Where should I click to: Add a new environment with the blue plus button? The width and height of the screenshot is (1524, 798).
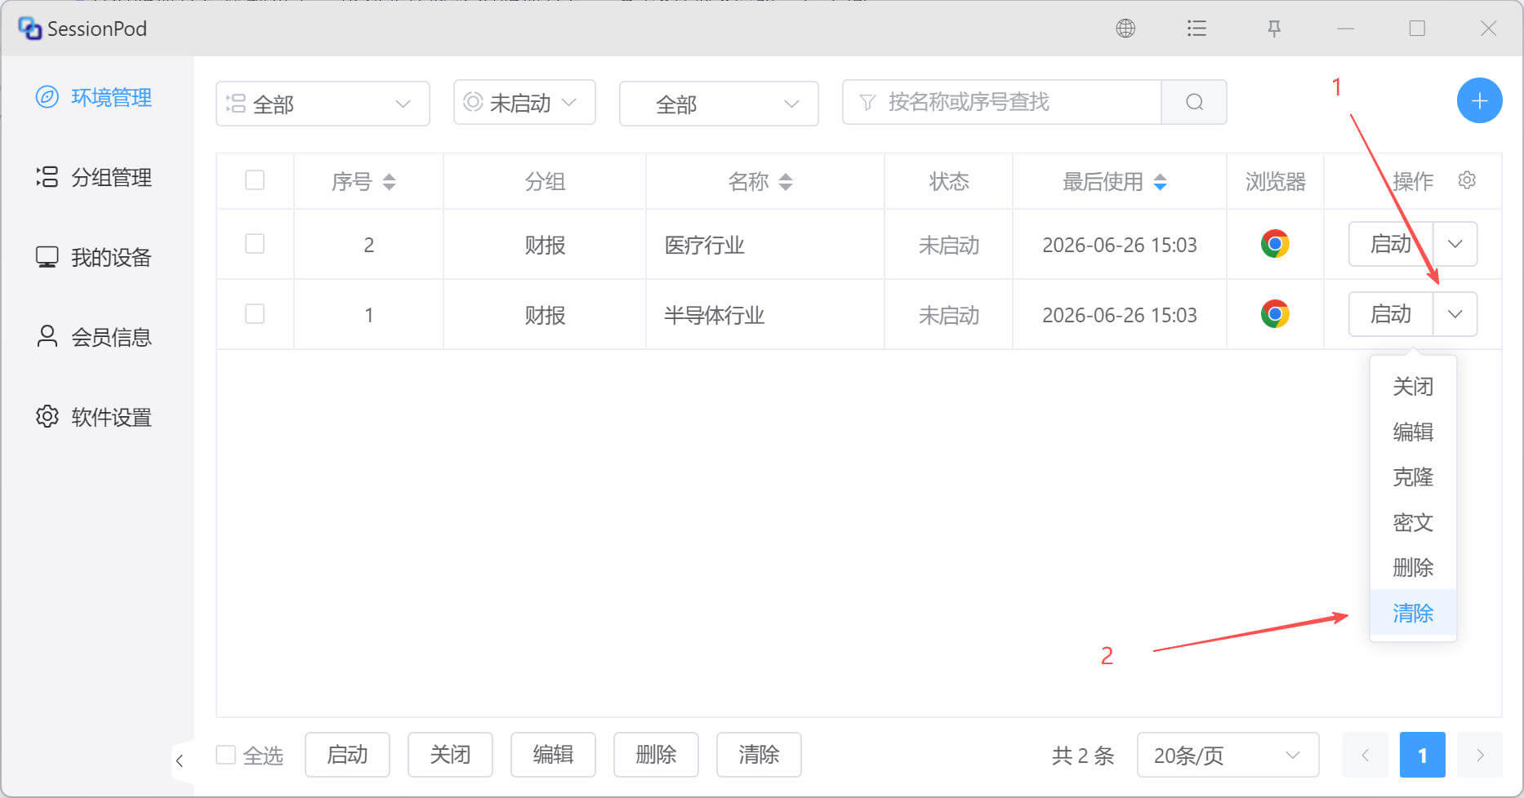(1479, 100)
